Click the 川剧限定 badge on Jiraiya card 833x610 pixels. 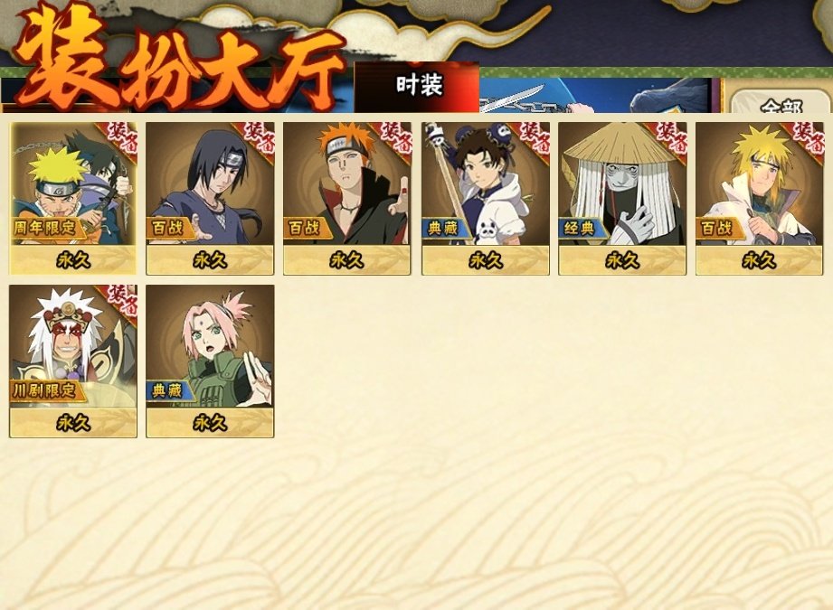(x=46, y=390)
